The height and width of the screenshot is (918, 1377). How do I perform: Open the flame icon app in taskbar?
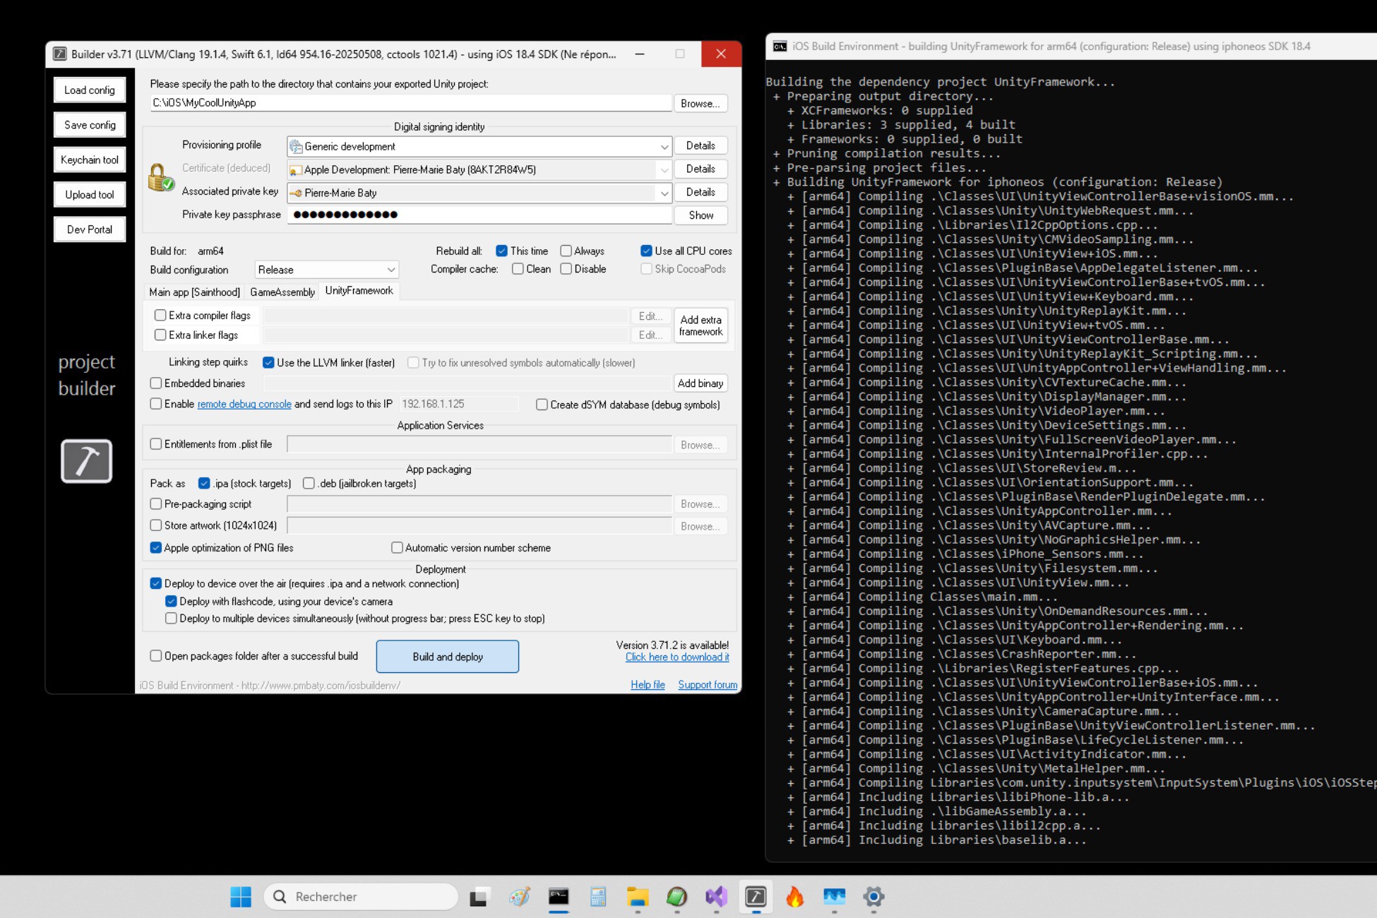tap(795, 897)
